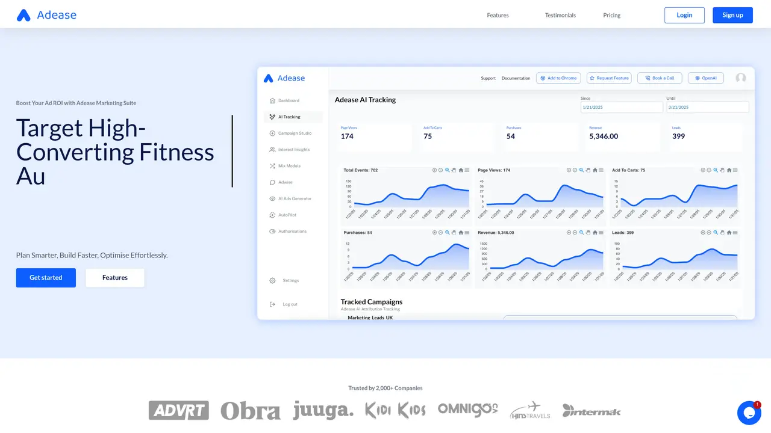Screen dimensions: 771x433
Task: Click the user avatar in dashboard header
Action: (x=741, y=78)
